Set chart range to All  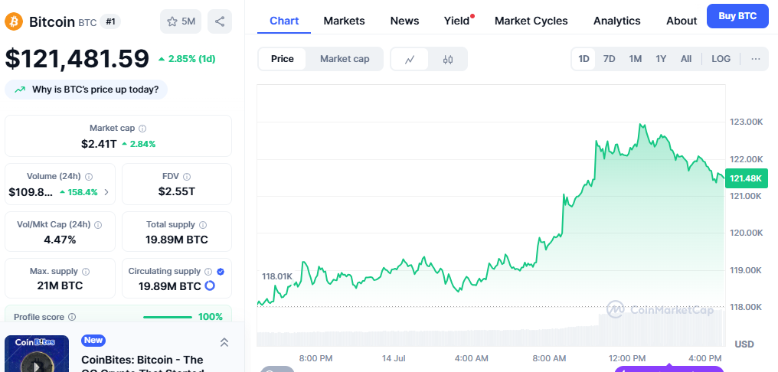tap(686, 59)
